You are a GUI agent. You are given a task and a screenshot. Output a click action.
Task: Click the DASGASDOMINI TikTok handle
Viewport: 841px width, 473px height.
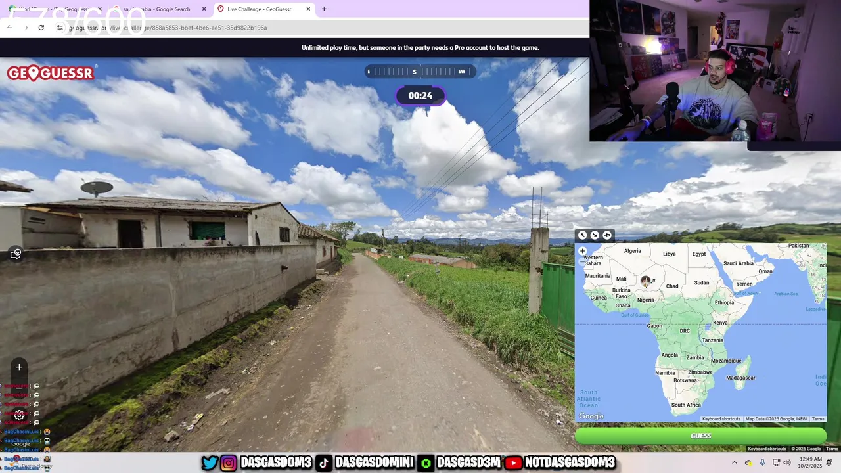click(x=374, y=462)
